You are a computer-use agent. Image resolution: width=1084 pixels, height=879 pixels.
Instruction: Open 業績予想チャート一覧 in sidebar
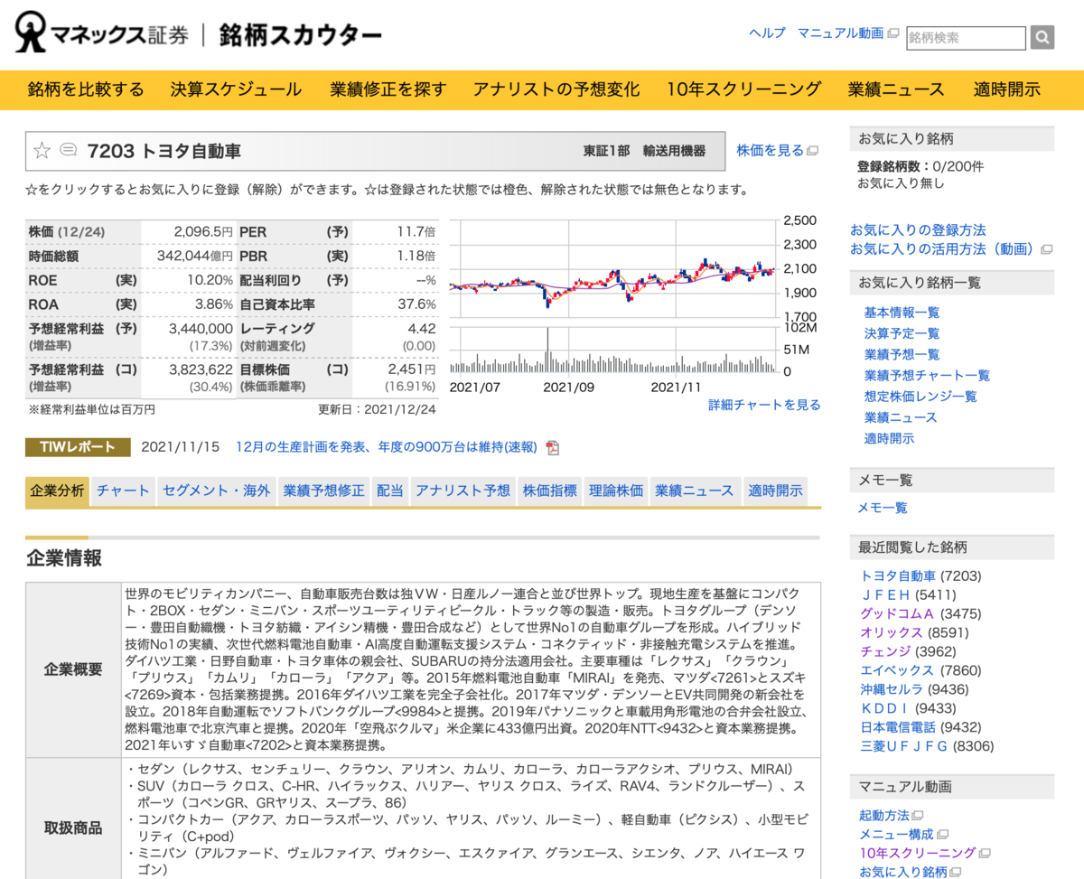point(927,375)
